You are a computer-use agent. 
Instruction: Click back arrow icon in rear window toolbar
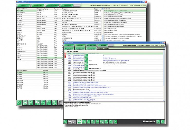[19, 103]
